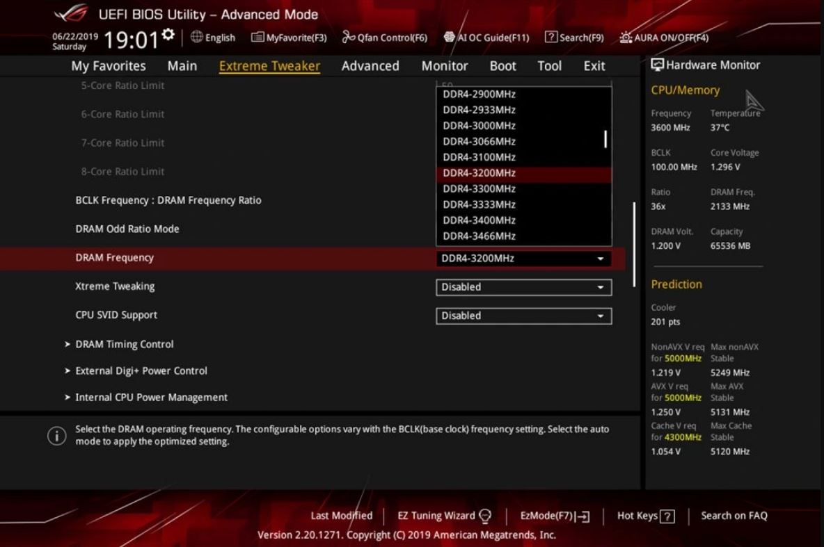Open the My Favorites tab
The image size is (824, 547).
109,66
